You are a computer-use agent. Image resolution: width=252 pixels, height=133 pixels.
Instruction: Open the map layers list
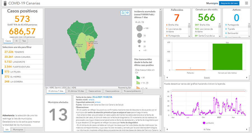127,13
